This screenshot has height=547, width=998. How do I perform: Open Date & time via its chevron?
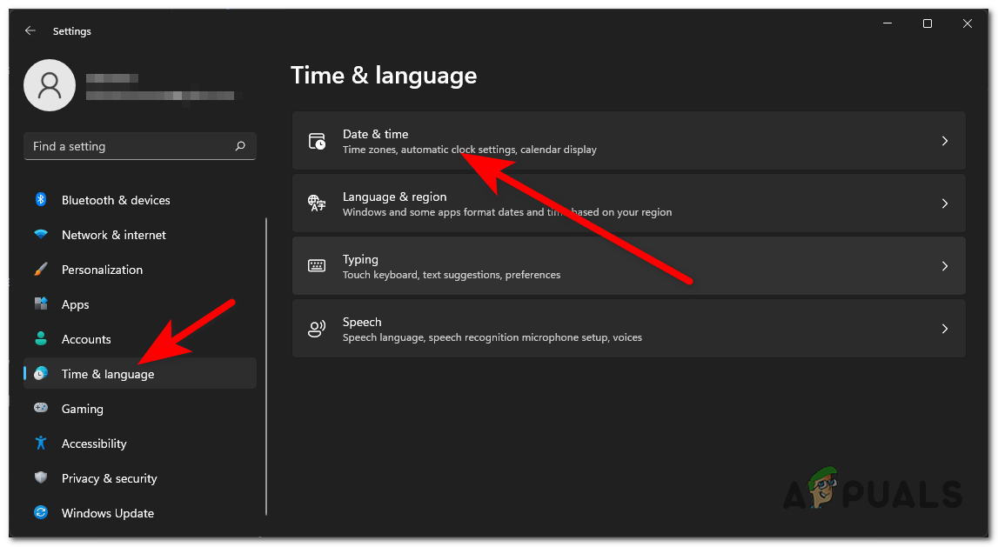(x=945, y=141)
